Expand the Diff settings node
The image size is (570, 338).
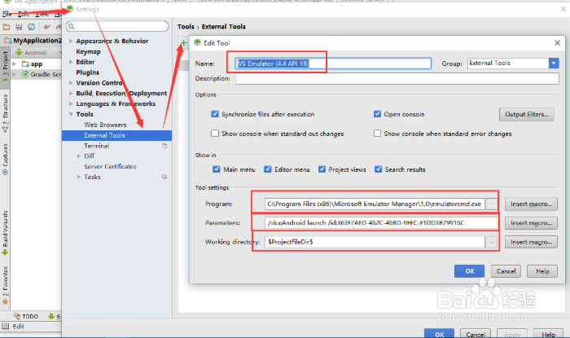click(79, 156)
